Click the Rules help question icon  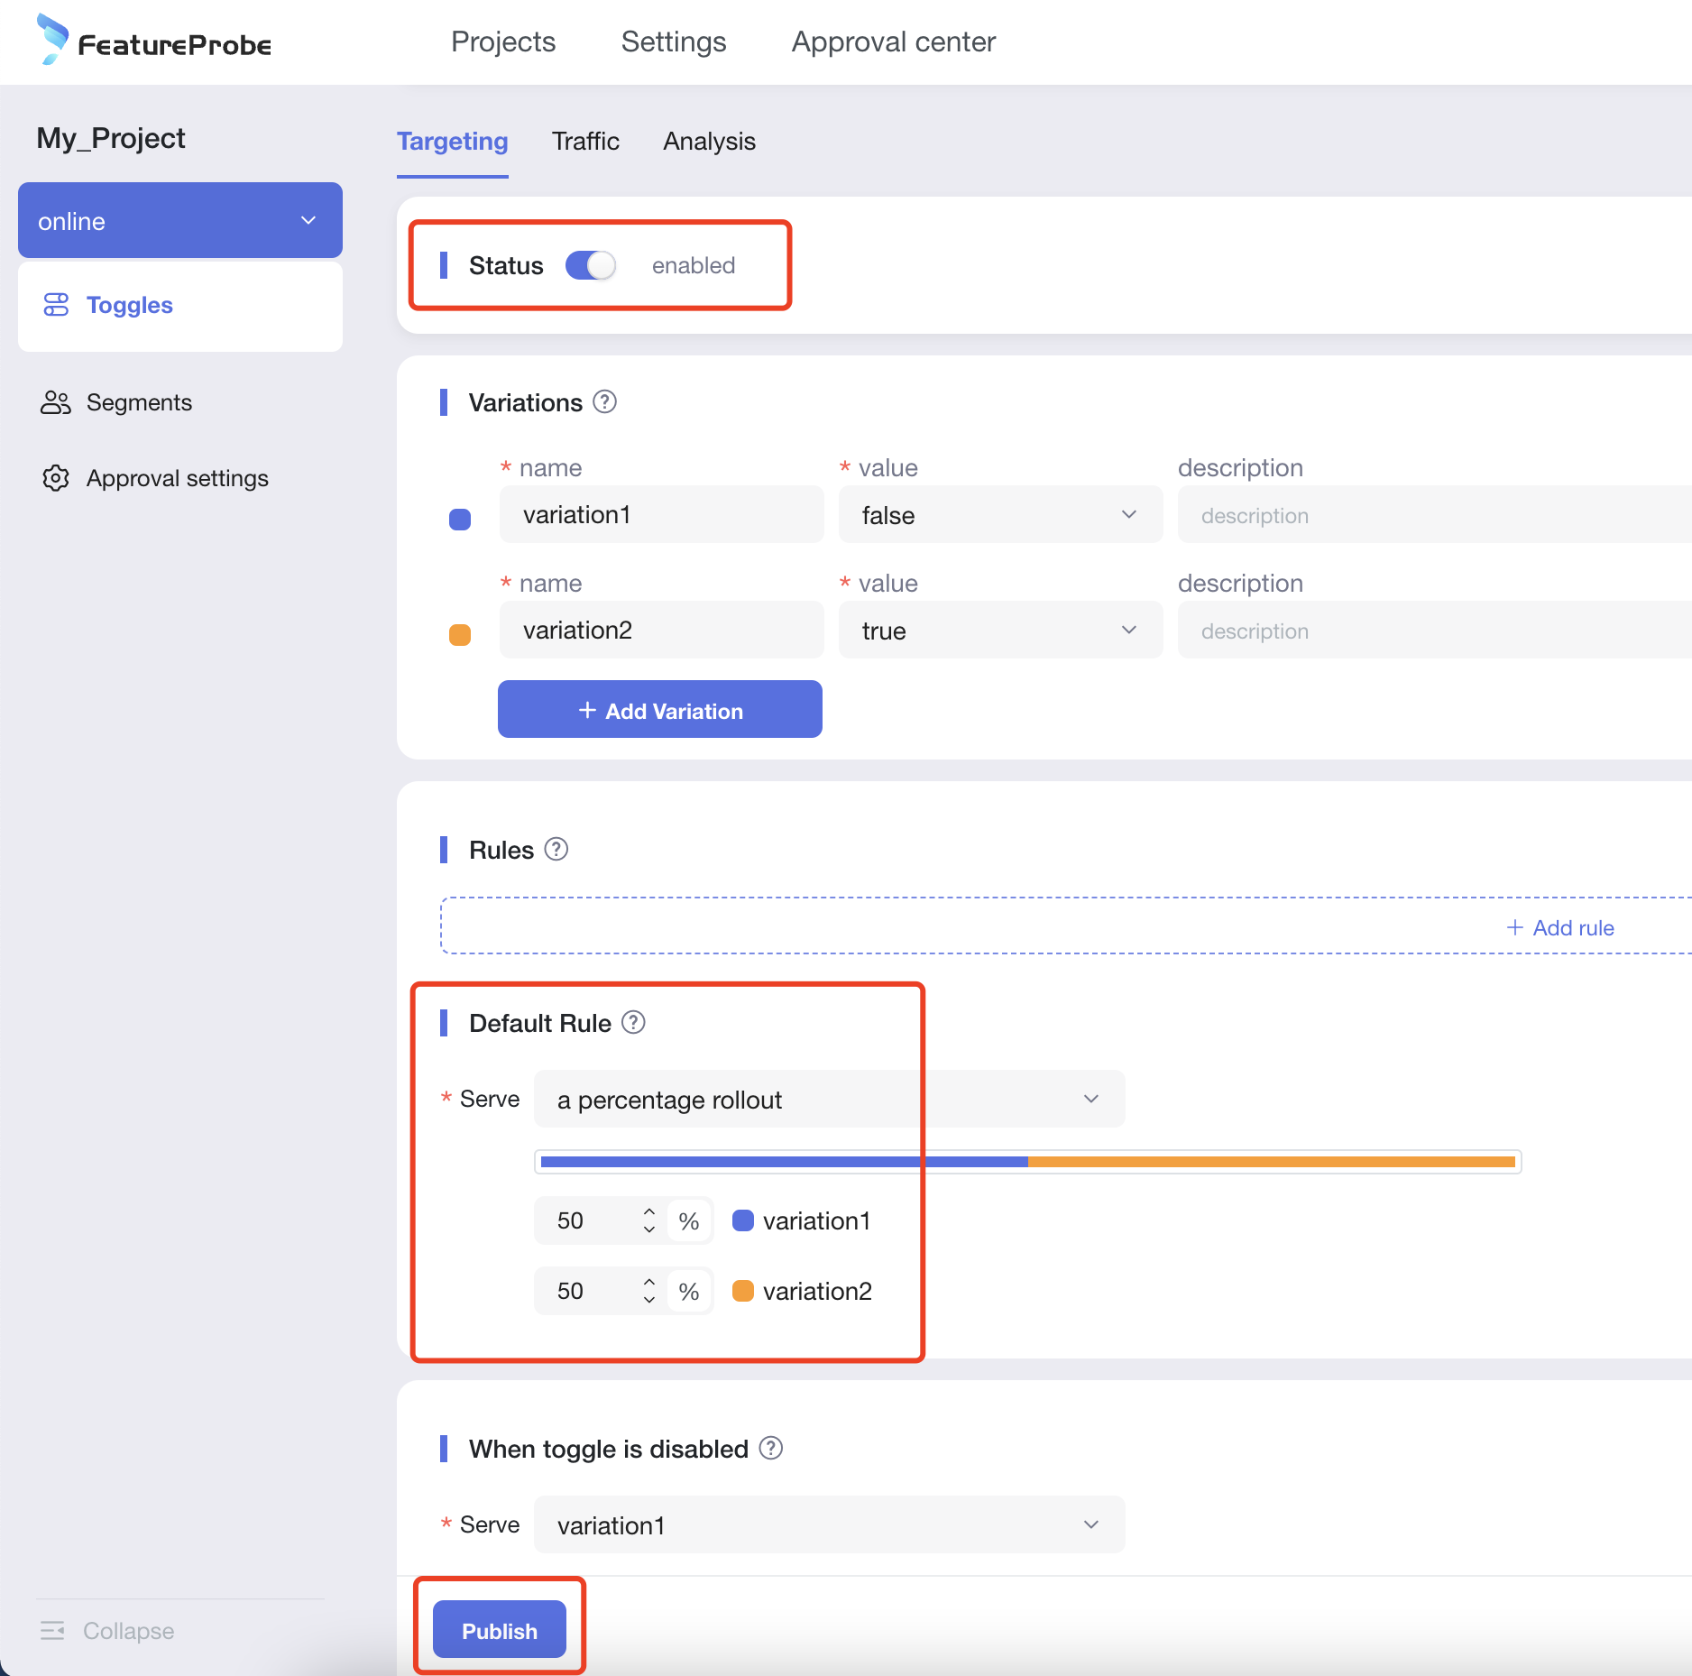click(x=556, y=850)
